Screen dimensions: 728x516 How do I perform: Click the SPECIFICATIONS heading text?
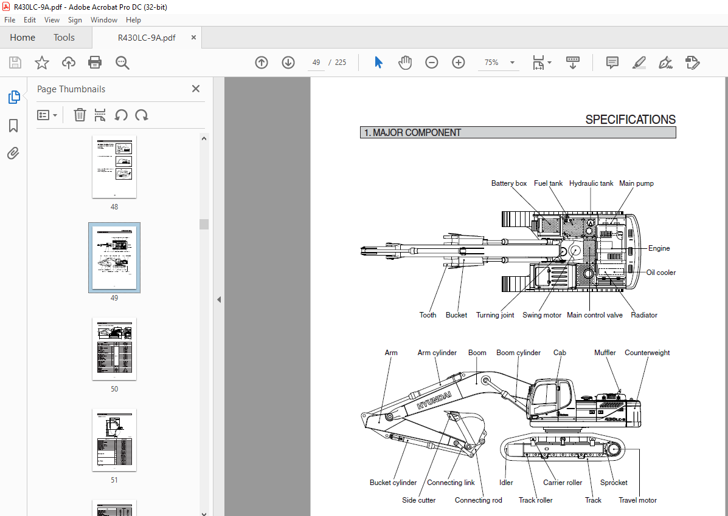[631, 120]
